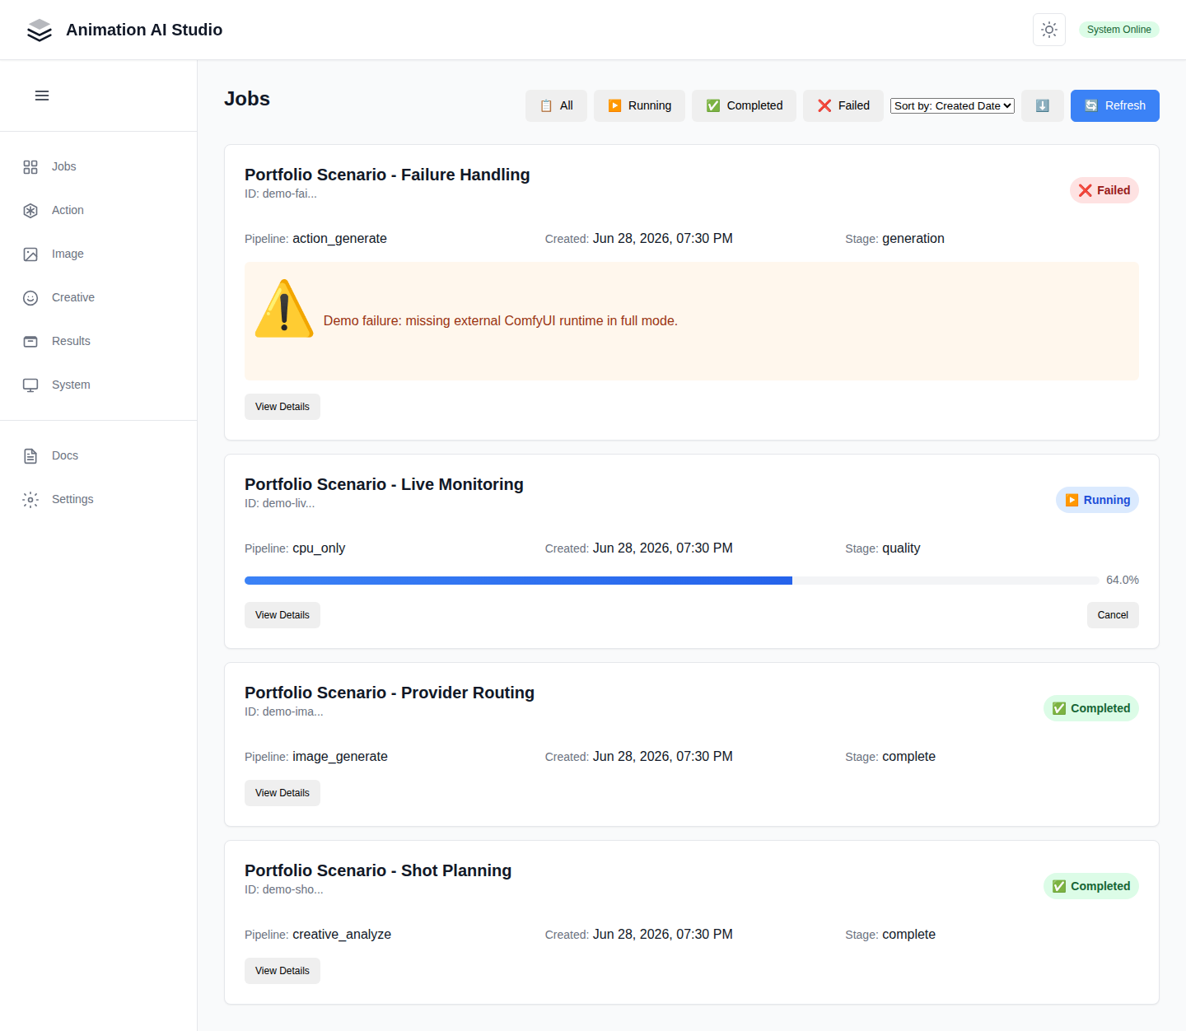Image resolution: width=1186 pixels, height=1031 pixels.
Task: Click title 'Portfolio Scenario - Provider Routing'
Action: click(x=390, y=693)
